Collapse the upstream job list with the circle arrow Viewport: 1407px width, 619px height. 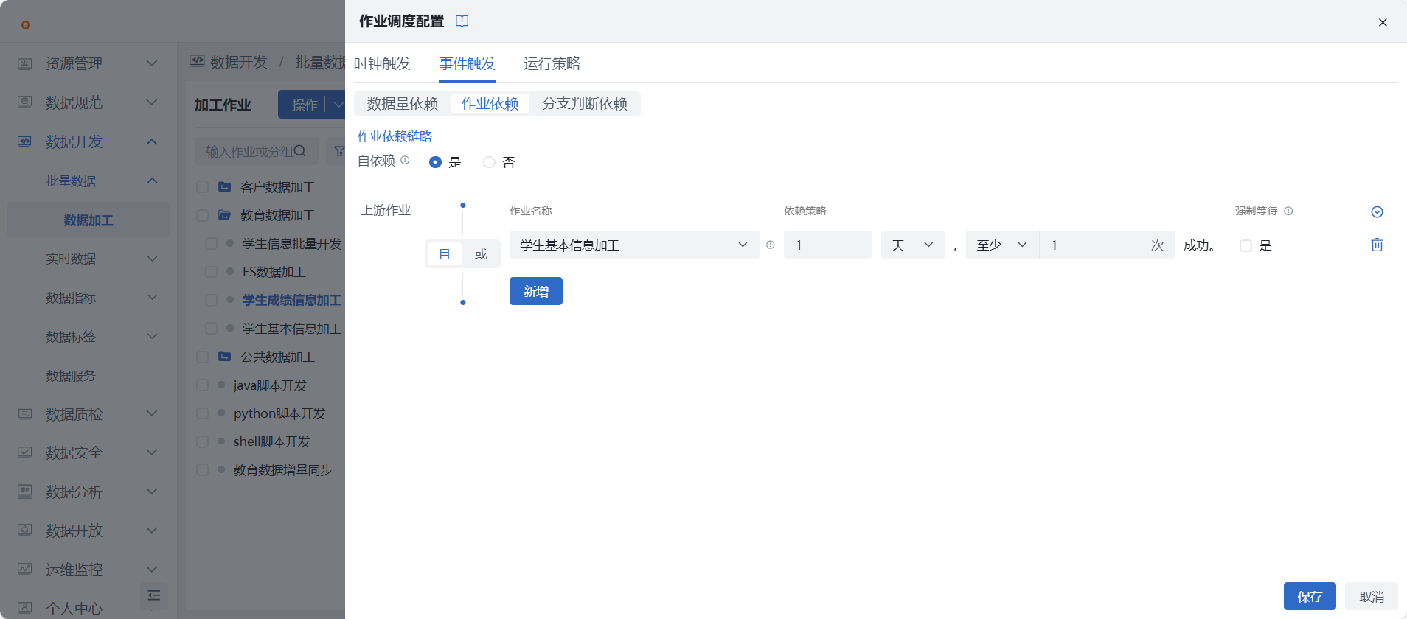pyautogui.click(x=1377, y=212)
